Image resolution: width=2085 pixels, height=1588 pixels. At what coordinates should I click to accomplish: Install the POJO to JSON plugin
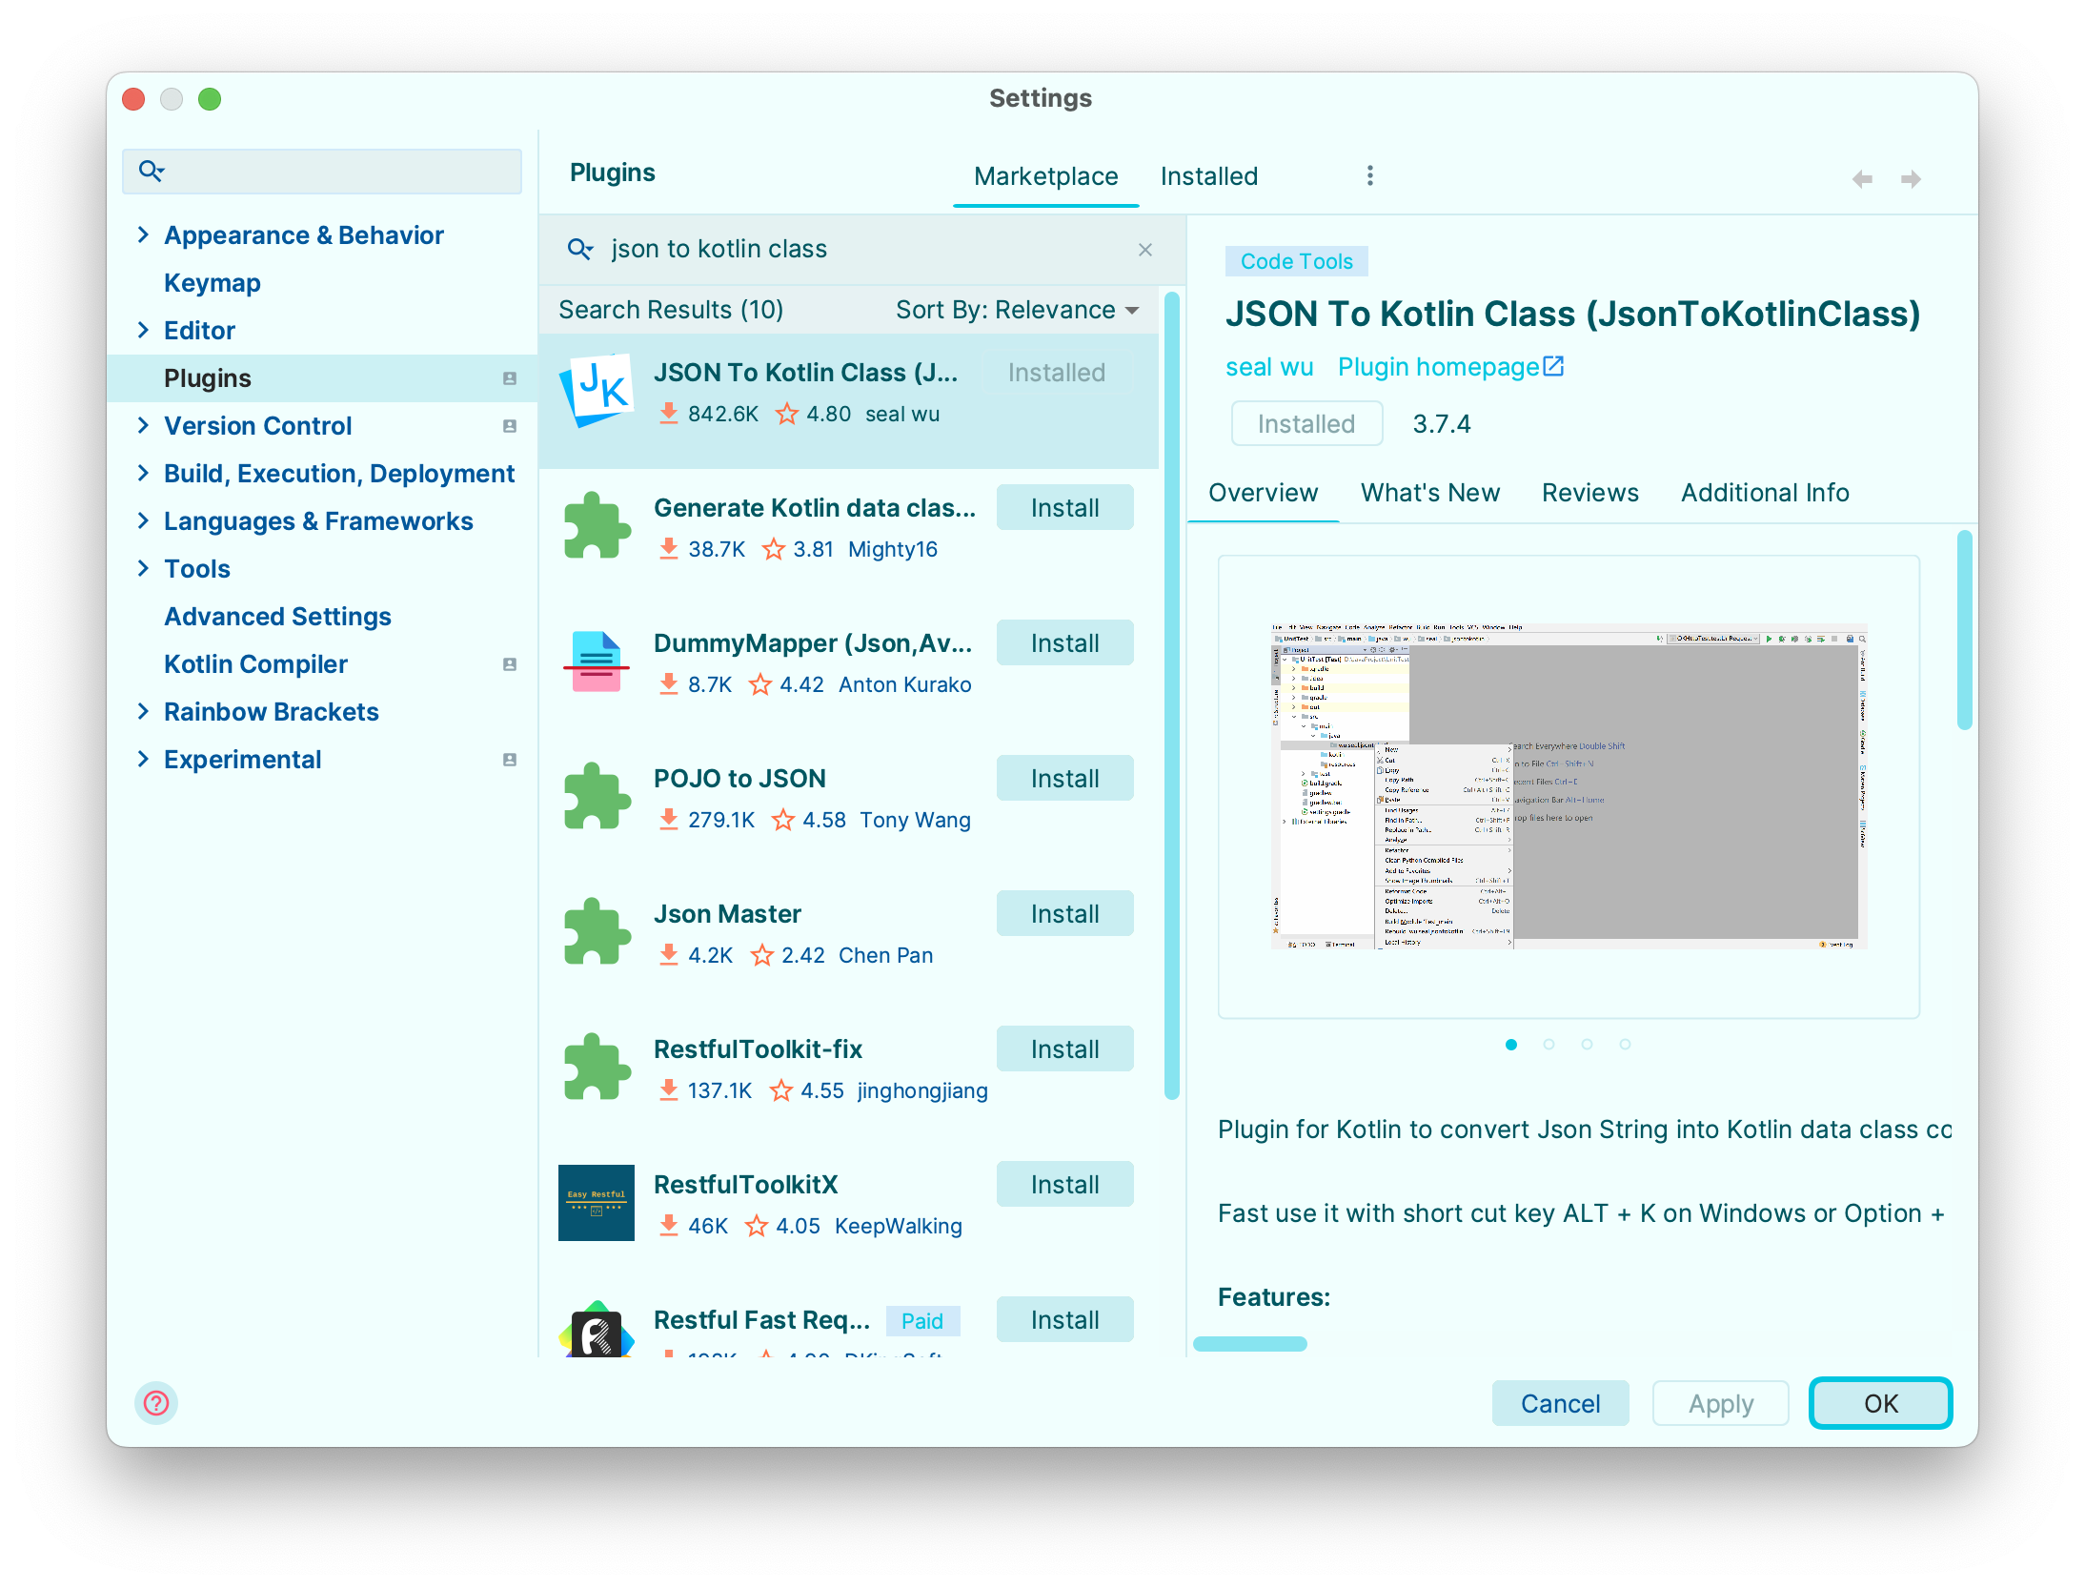coord(1064,779)
